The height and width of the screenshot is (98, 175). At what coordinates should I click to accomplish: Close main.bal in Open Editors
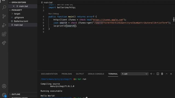click(14, 6)
